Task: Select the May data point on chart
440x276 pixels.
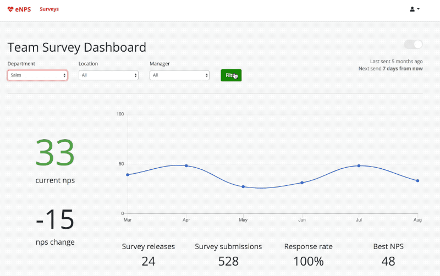Action: tap(243, 187)
